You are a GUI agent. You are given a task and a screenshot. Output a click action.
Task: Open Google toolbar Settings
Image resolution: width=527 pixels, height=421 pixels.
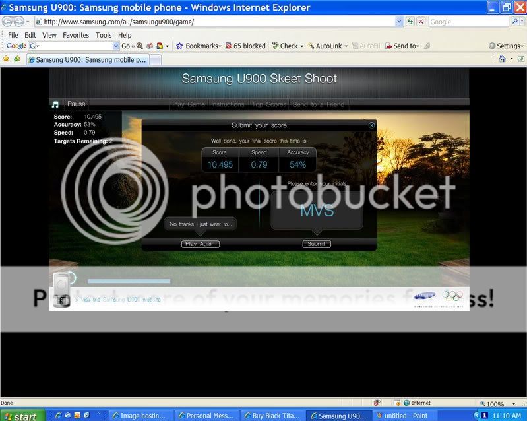[x=506, y=46]
